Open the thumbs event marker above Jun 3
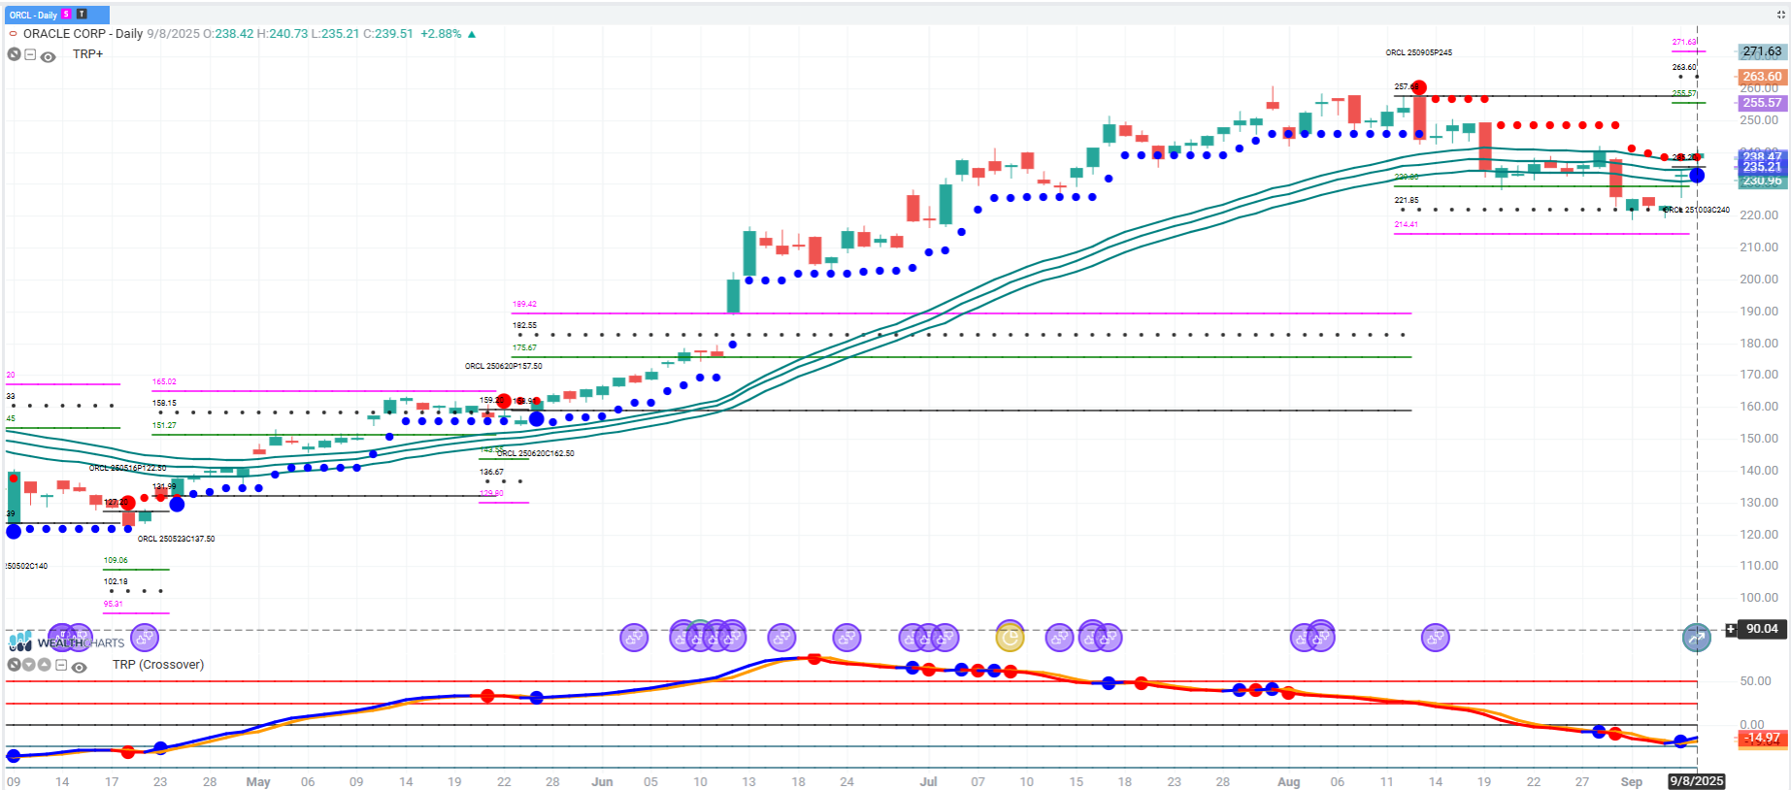 point(634,638)
